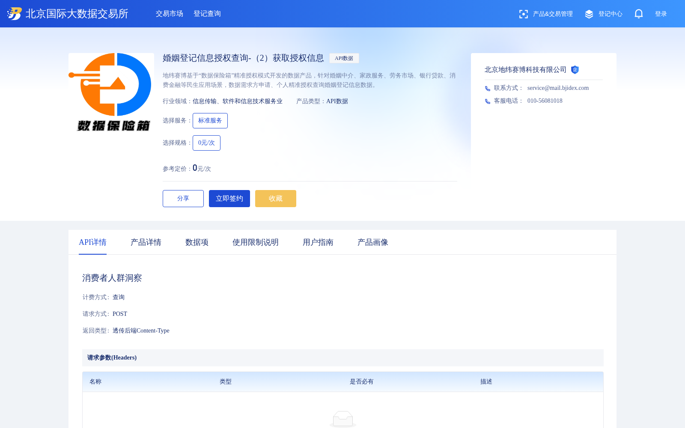The image size is (685, 428).
Task: Click the 参考定价 0元/次 price text
Action: coord(187,168)
